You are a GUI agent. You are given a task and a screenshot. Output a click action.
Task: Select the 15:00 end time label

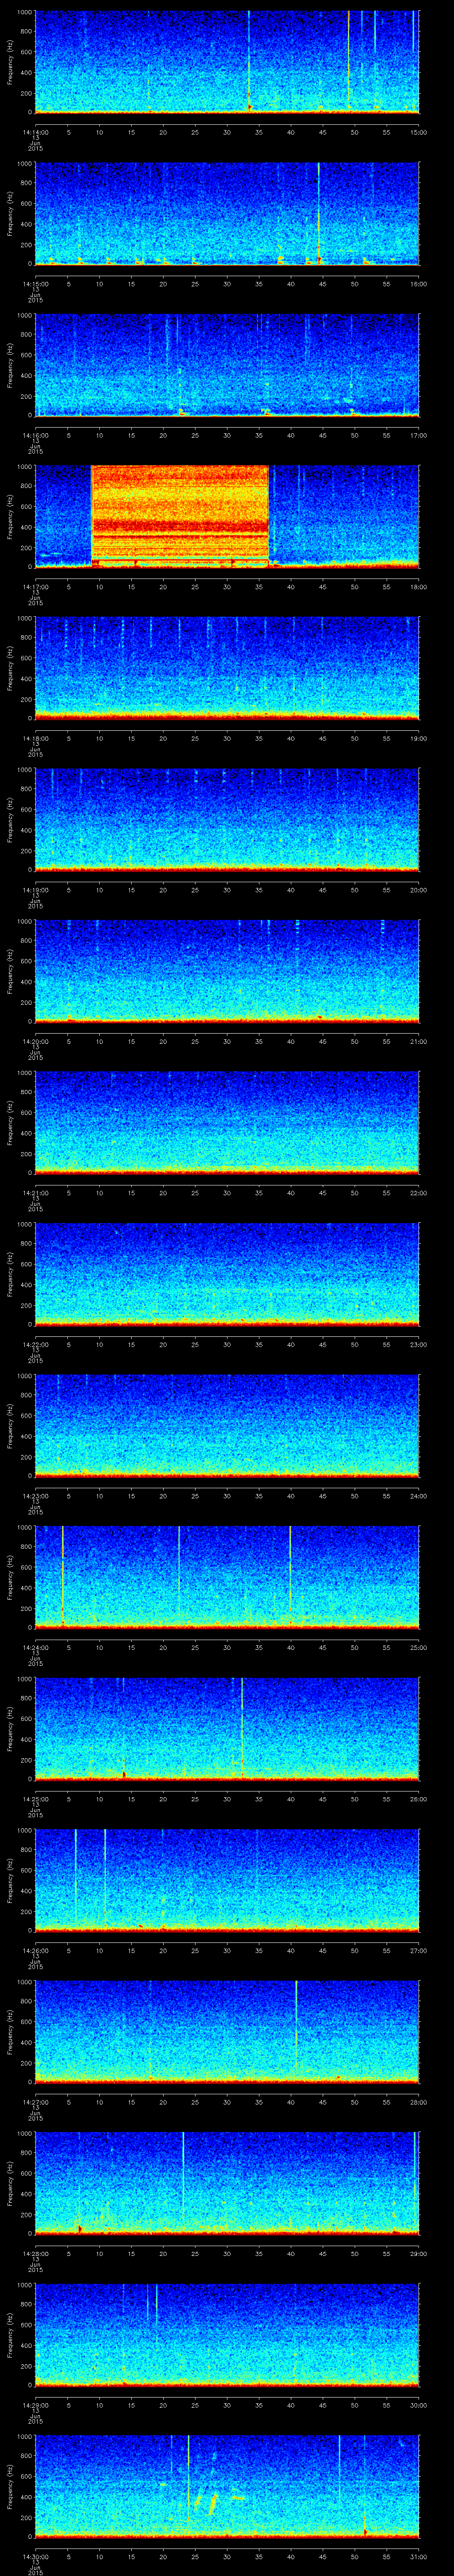coord(418,132)
